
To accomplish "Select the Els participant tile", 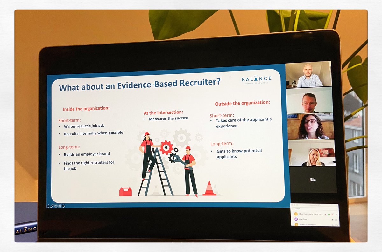I will (313, 180).
